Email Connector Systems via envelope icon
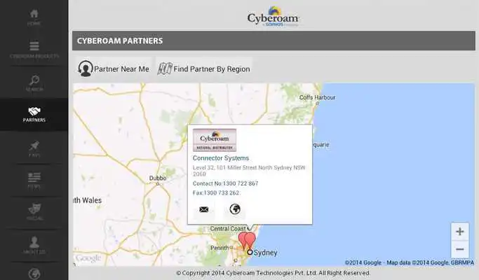The image size is (479, 280). (x=204, y=209)
